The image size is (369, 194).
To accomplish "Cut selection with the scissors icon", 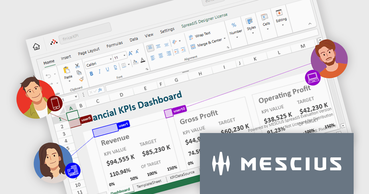I will [x=77, y=66].
